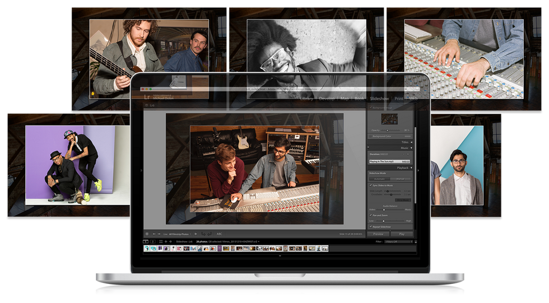Open the Library module
The height and width of the screenshot is (303, 549).
point(306,99)
